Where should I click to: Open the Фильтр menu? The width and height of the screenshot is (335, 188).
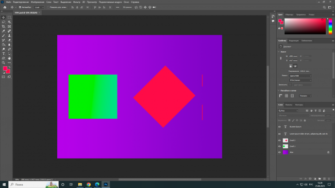point(77,2)
